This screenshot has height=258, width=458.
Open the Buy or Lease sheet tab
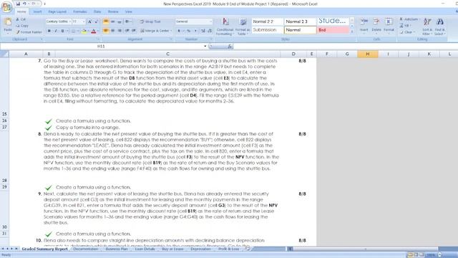pyautogui.click(x=172, y=249)
